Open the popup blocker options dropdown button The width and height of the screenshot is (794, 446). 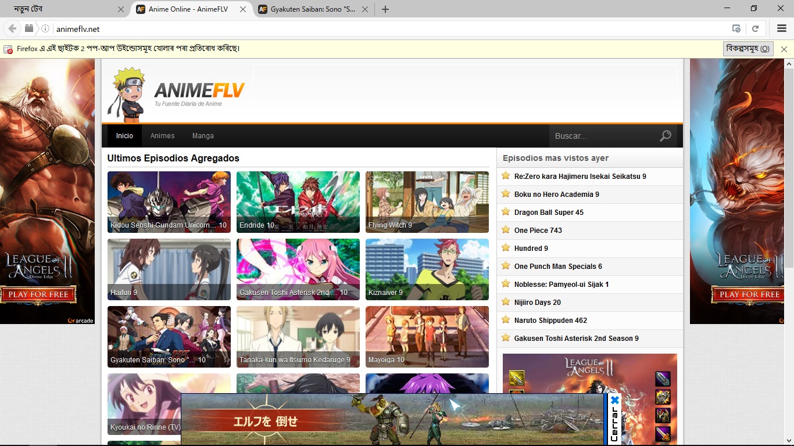pos(748,49)
